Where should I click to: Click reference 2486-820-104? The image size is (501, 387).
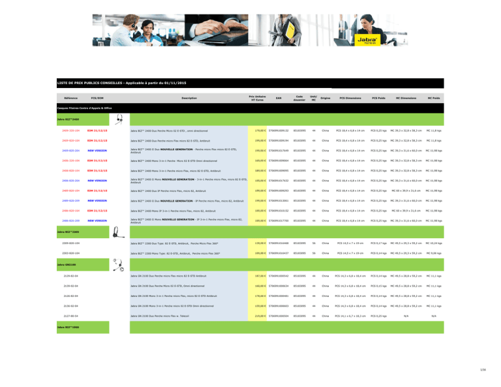tap(70, 211)
